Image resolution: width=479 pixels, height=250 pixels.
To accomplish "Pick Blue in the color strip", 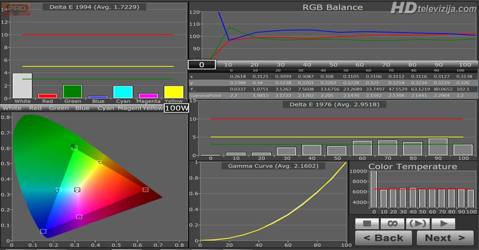I will 82,108.
